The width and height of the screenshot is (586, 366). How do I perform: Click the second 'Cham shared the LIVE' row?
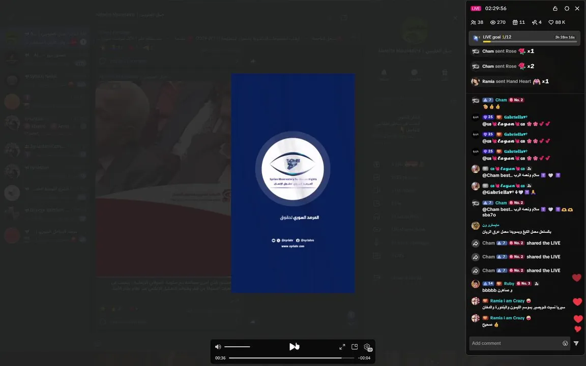tap(516, 257)
